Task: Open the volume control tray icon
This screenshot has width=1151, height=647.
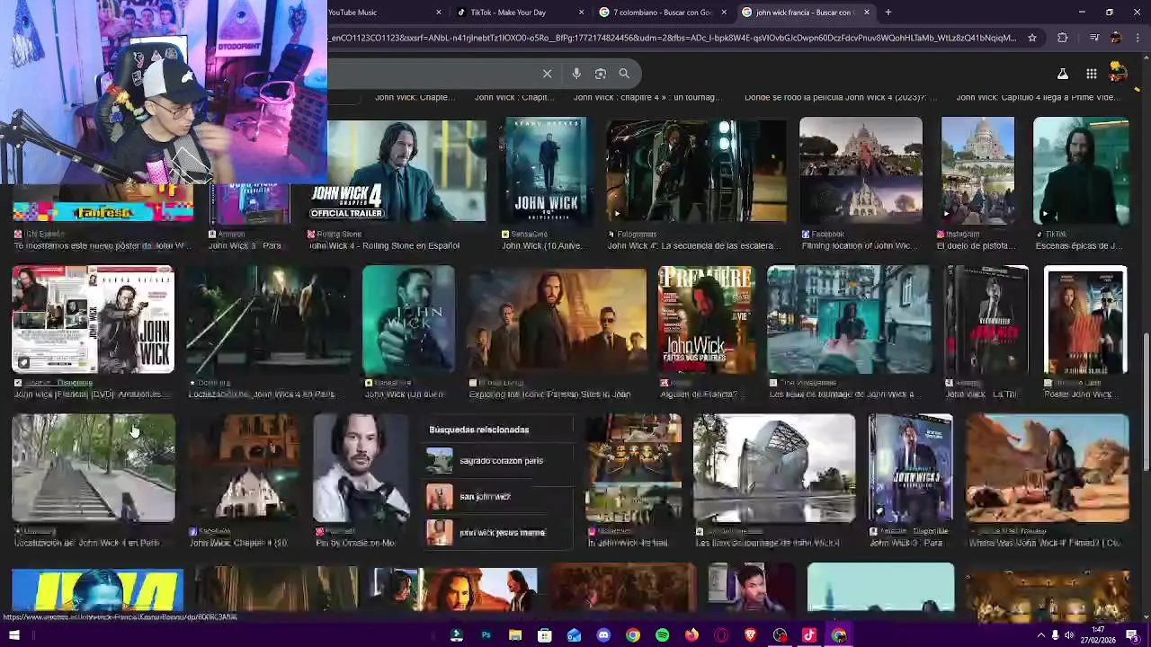Action: coord(1069,635)
